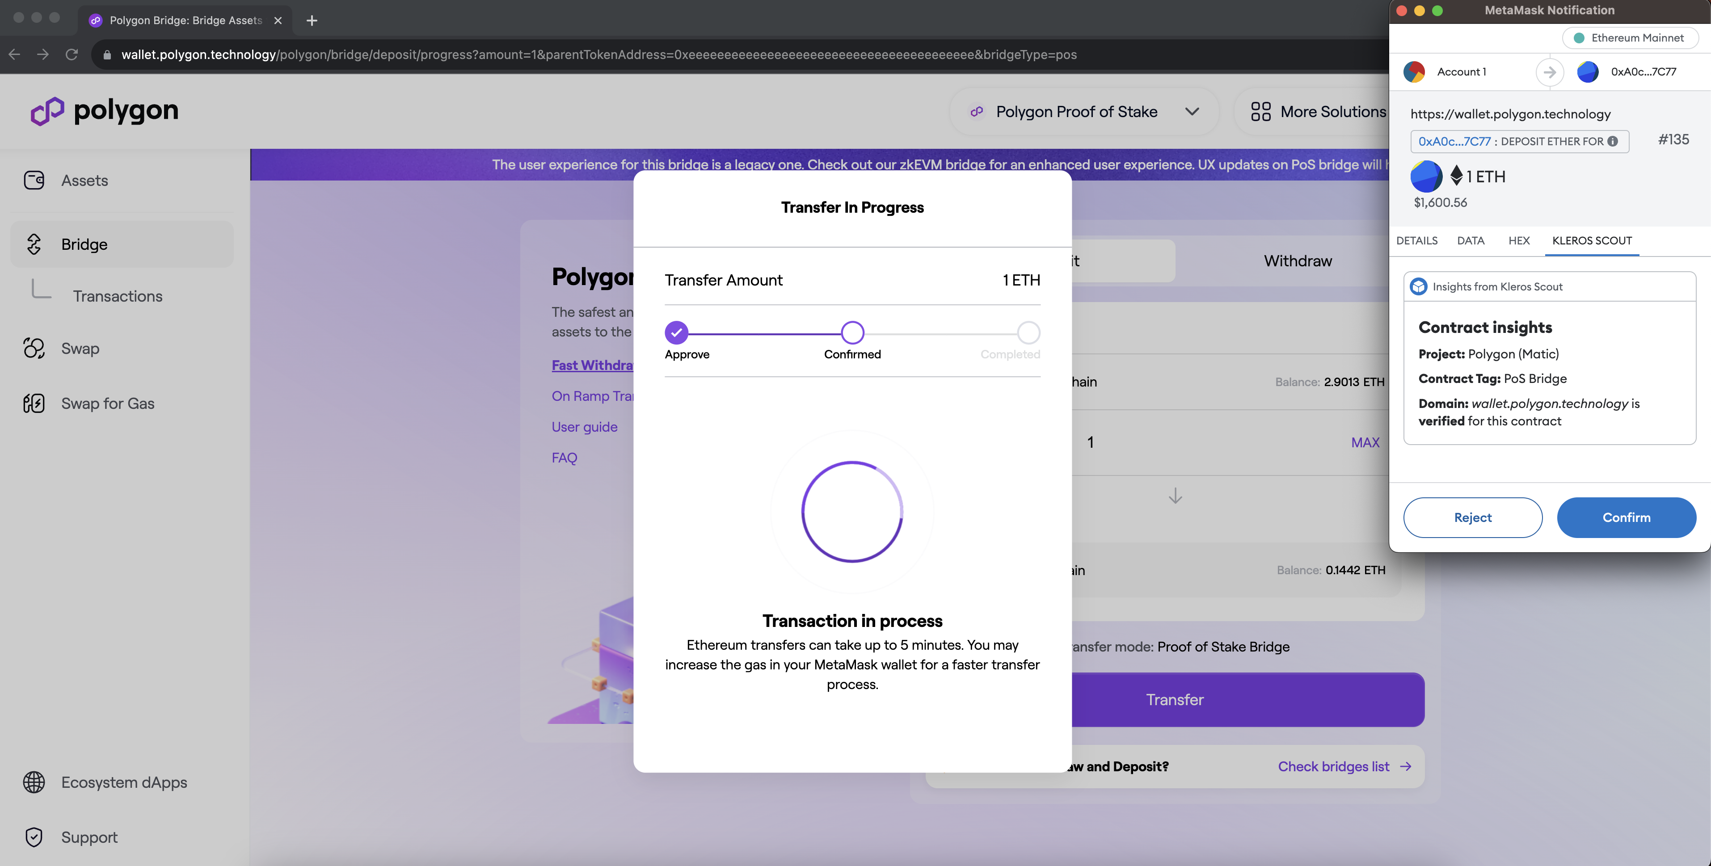Click the More Solutions grid icon
This screenshot has height=866, width=1711.
[1260, 112]
